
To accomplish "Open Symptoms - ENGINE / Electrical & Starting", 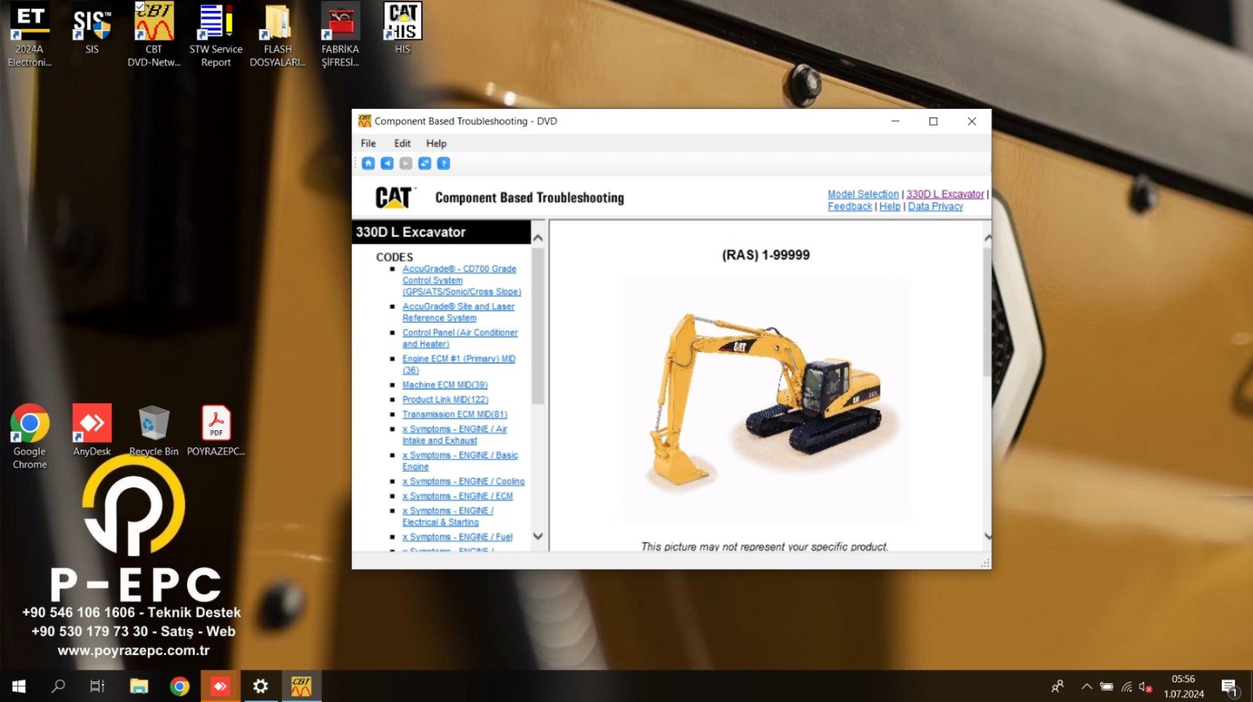I will pyautogui.click(x=448, y=516).
